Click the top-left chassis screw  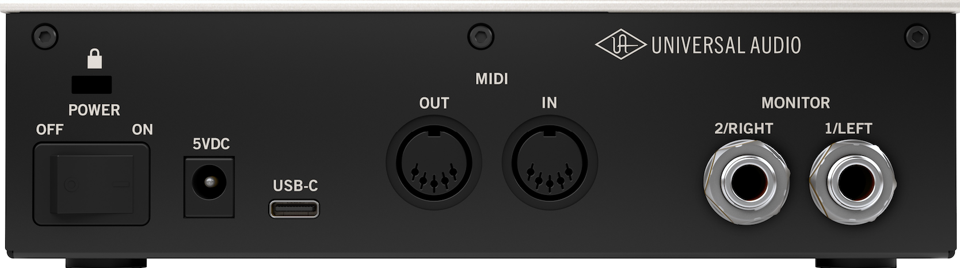click(x=45, y=37)
